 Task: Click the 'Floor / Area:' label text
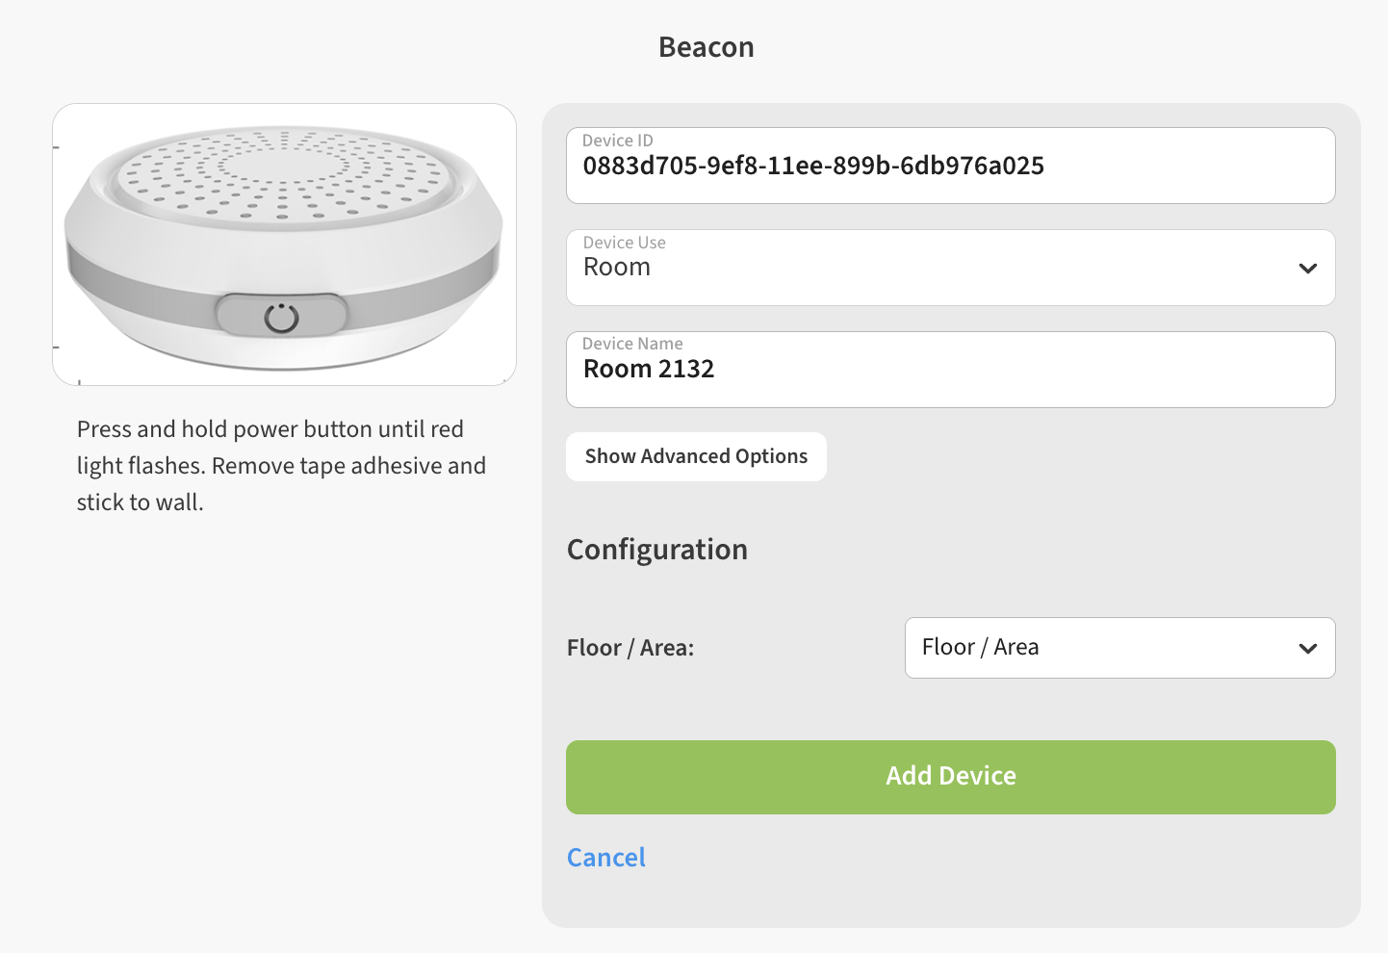point(630,648)
